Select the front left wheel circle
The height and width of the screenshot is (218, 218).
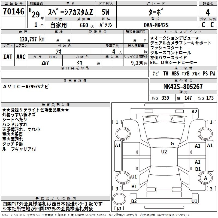123,134
